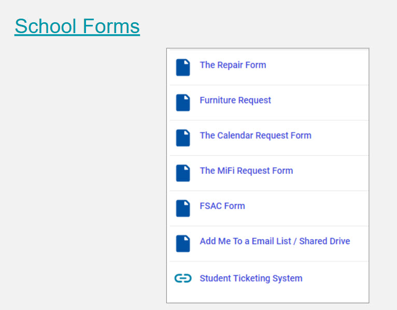
Task: Select the FSAC Form list row
Action: tap(311, 208)
